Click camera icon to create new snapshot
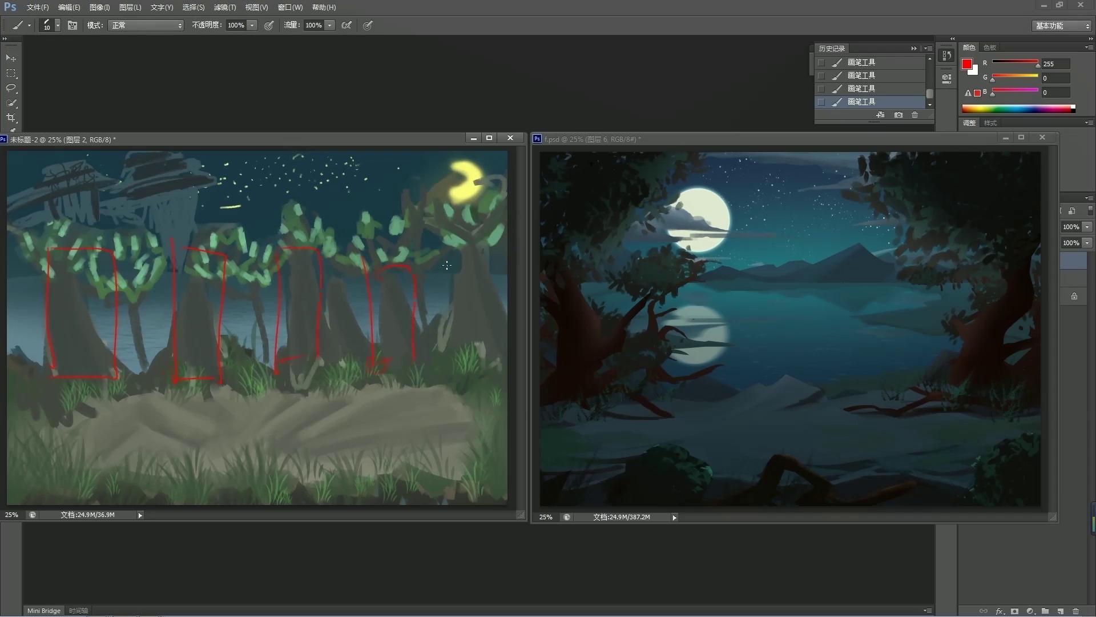1096x617 pixels. 898,115
